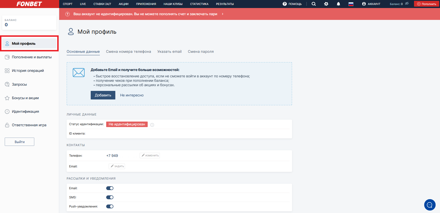Go to СТАВКИ 24/7
The width and height of the screenshot is (440, 213).
tap(102, 4)
